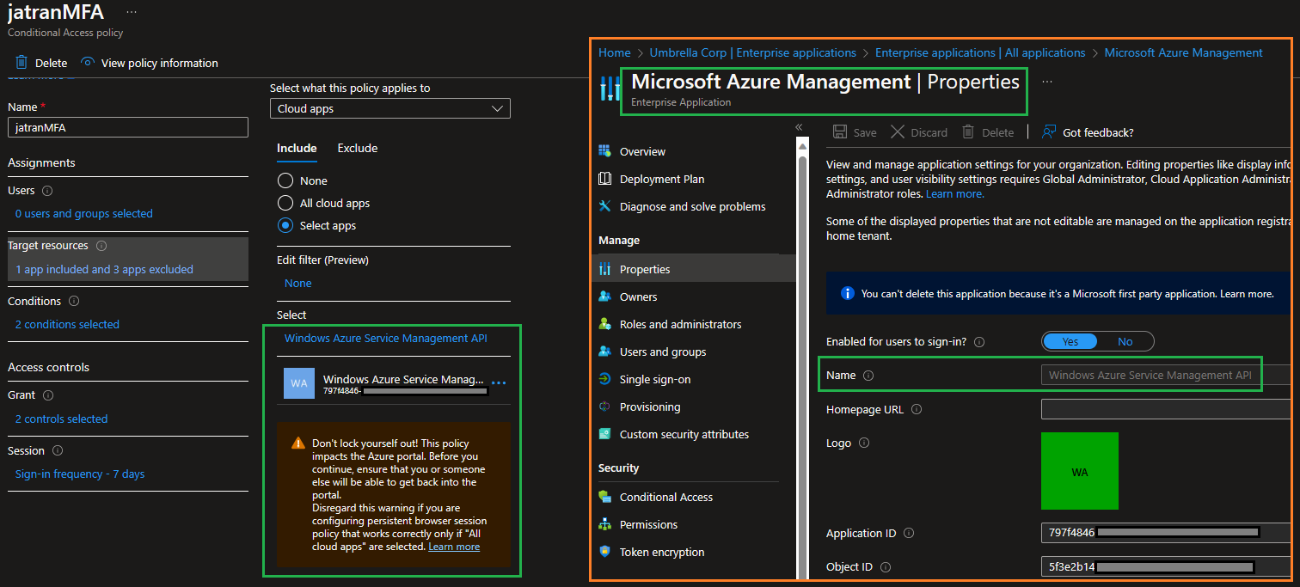The image size is (1300, 587).
Task: Click the green WA logo thumbnail
Action: (1080, 471)
